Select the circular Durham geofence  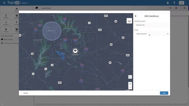click(x=52, y=31)
